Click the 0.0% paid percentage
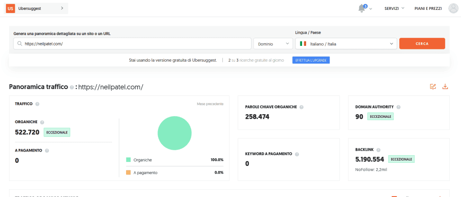 tap(219, 173)
